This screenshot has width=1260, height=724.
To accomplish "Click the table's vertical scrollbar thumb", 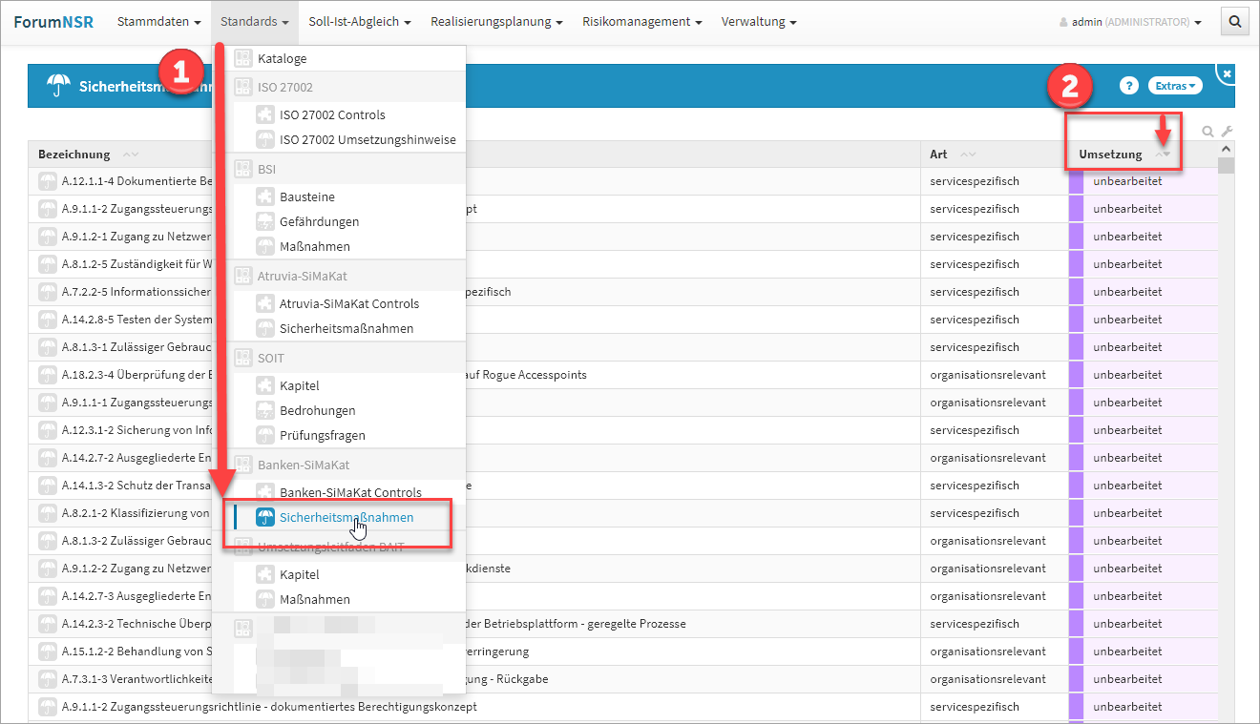I will (1226, 166).
